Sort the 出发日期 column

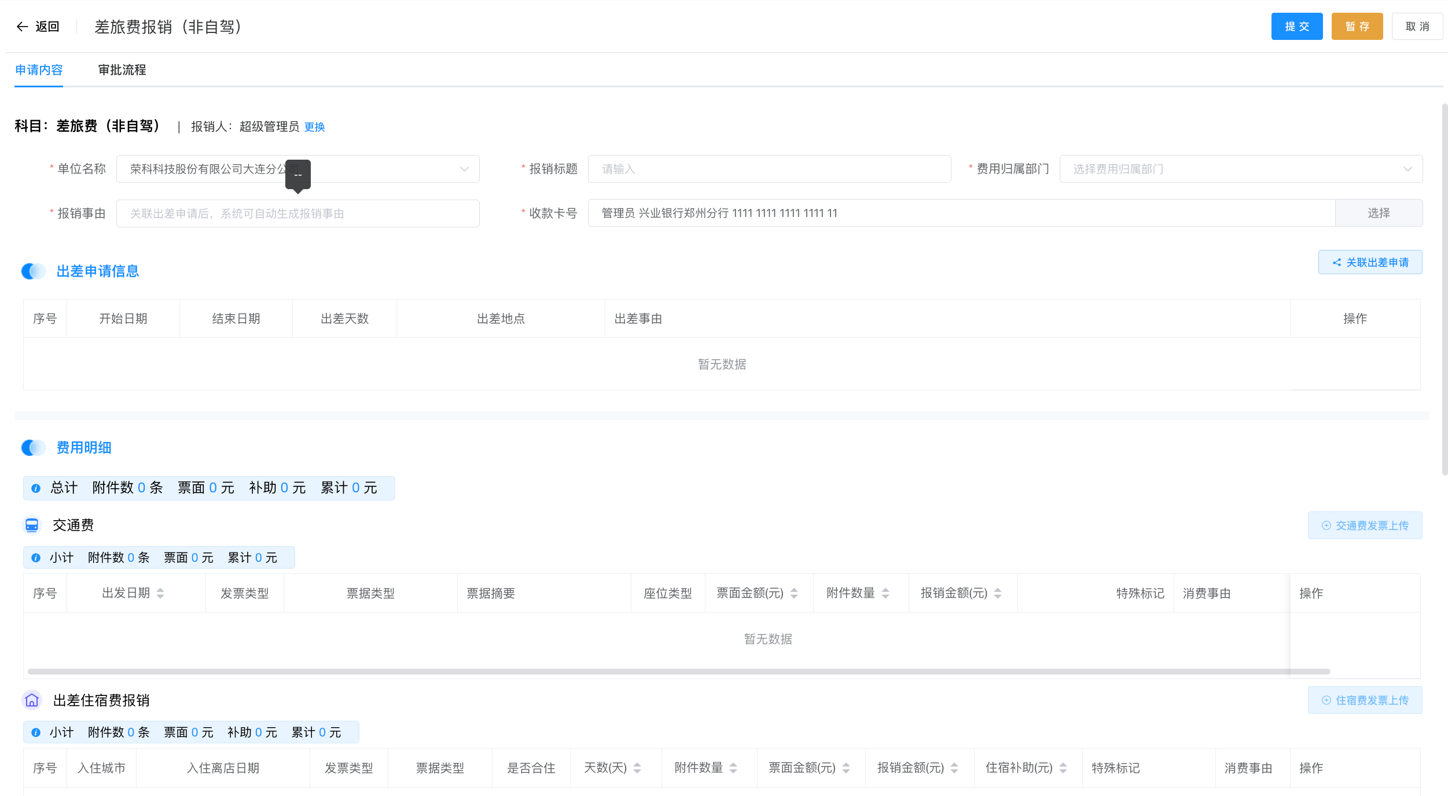pyautogui.click(x=160, y=593)
